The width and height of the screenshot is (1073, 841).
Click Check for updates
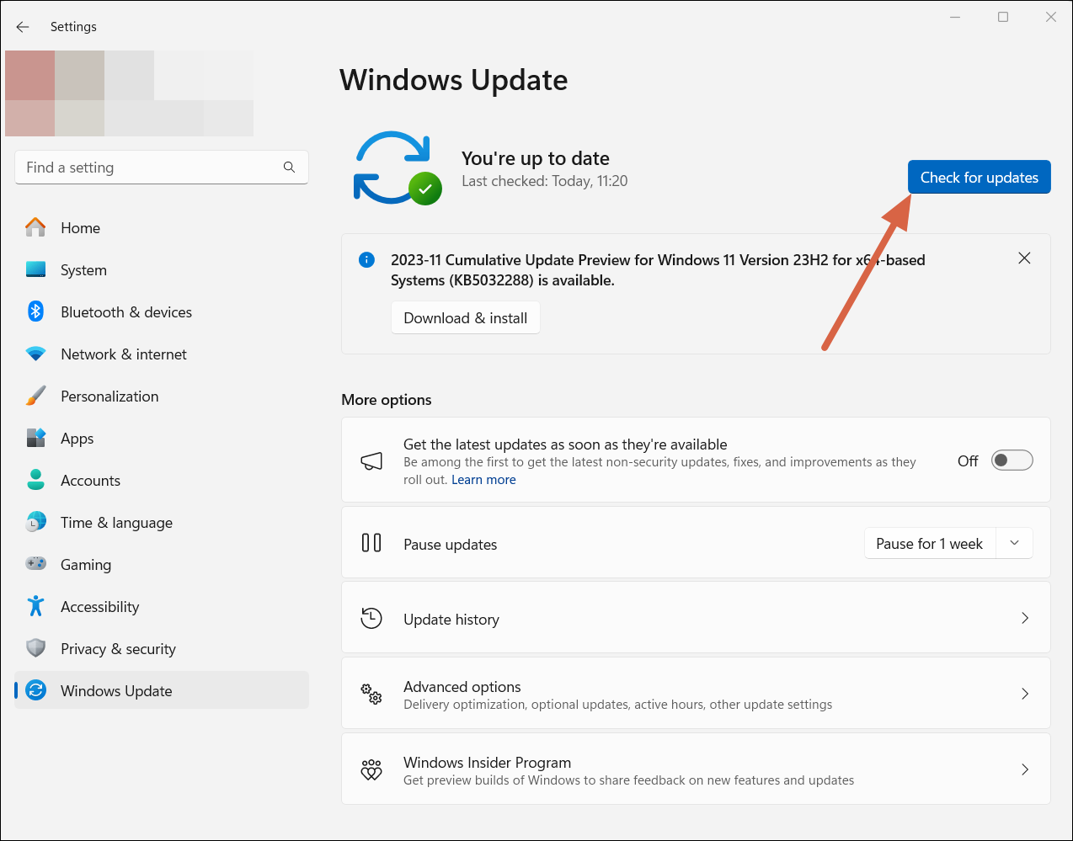point(979,177)
